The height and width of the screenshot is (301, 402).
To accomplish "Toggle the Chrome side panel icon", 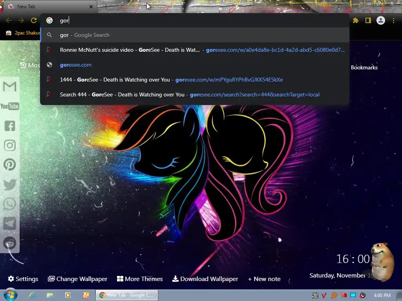I will pyautogui.click(x=368, y=20).
